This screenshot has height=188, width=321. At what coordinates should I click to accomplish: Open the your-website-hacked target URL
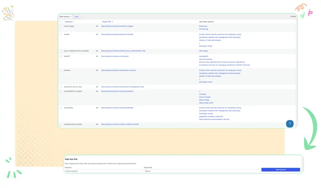pyautogui.click(x=120, y=124)
